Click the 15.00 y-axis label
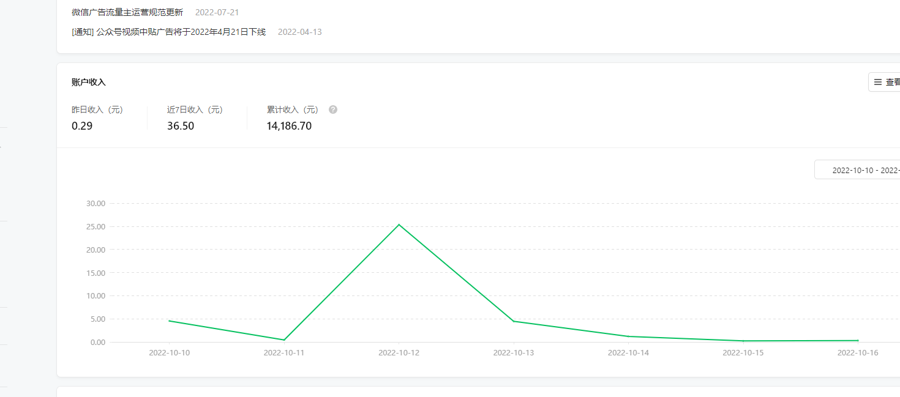 (x=95, y=273)
